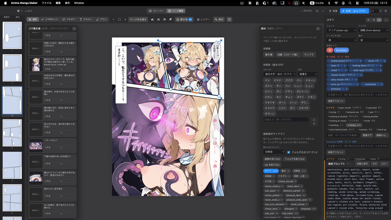
Task: Click the 自由入力 sound effect text field
Action: [286, 120]
